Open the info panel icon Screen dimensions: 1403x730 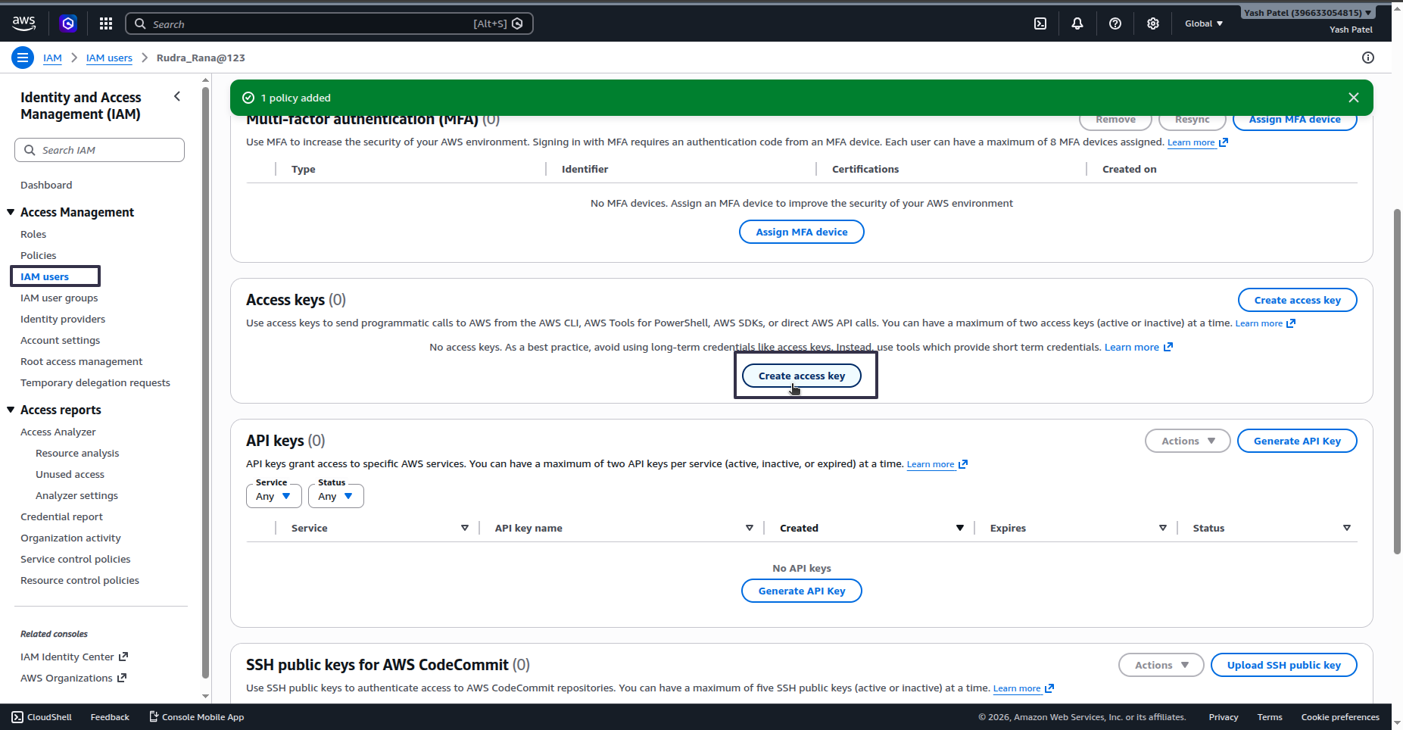pos(1367,58)
